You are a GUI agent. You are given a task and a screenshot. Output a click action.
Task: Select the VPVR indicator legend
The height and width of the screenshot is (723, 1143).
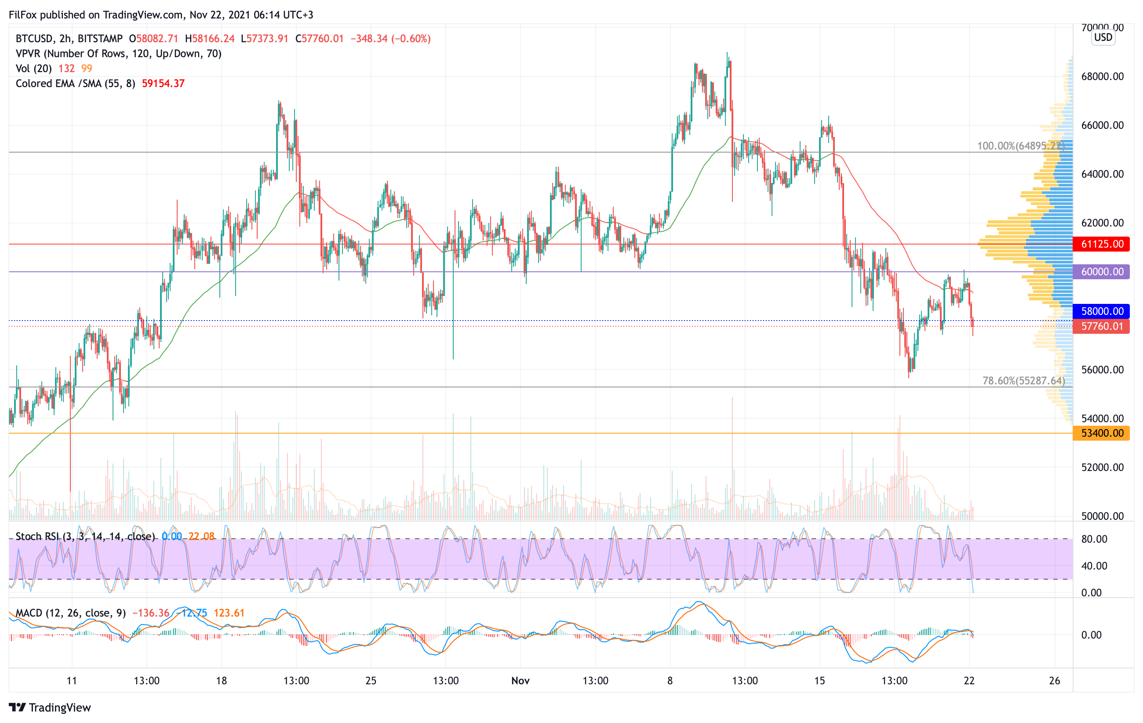click(x=118, y=54)
